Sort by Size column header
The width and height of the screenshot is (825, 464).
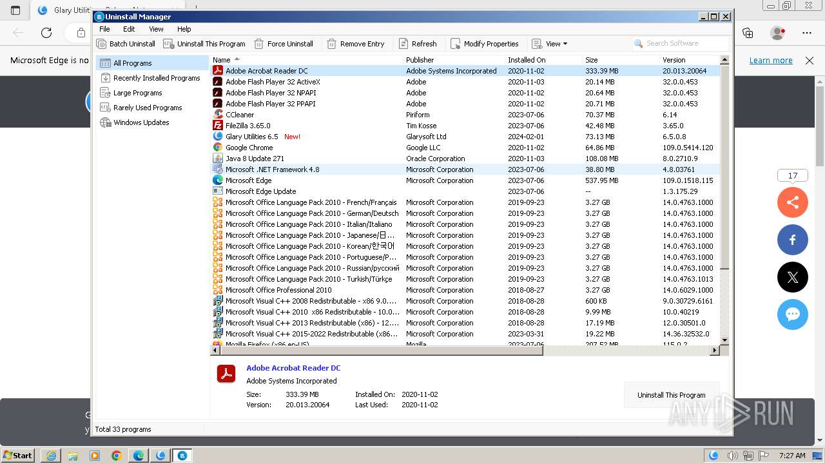pyautogui.click(x=621, y=60)
